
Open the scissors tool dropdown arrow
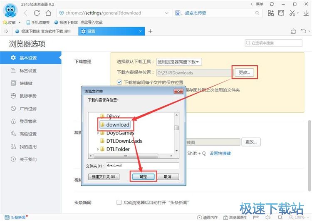tap(298, 13)
